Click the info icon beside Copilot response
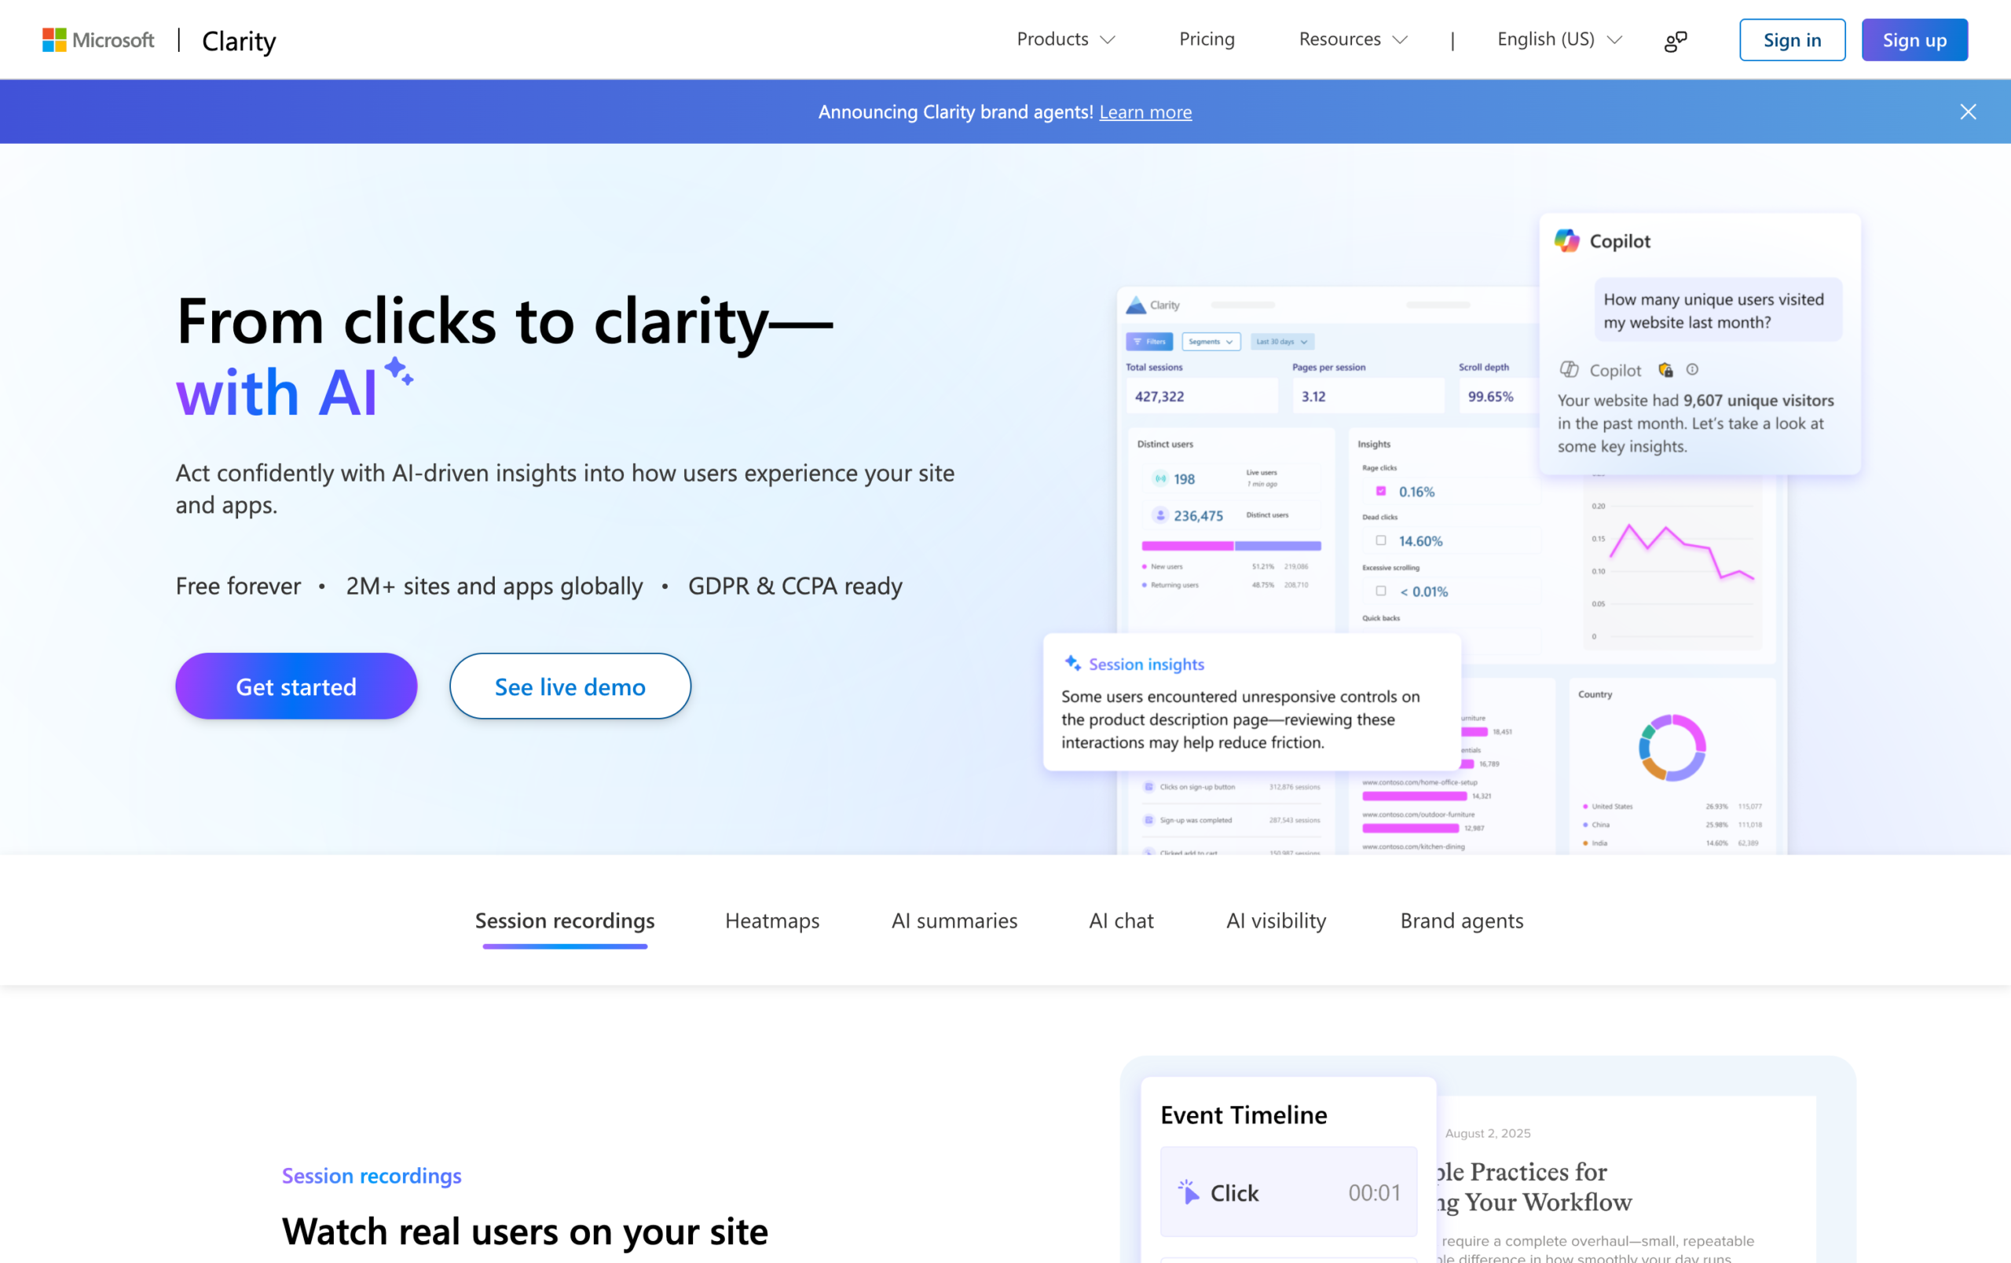 pos(1692,369)
